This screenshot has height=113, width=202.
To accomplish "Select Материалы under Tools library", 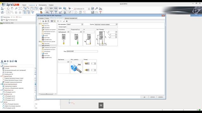I will pos(47,34).
